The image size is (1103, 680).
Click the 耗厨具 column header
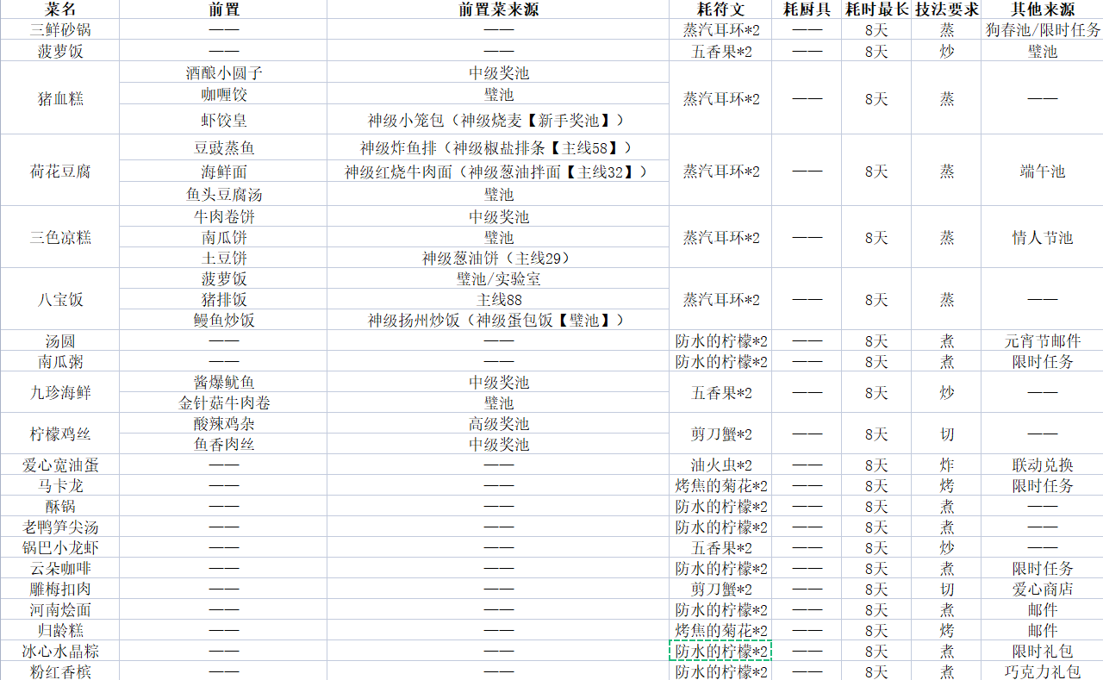[x=807, y=9]
